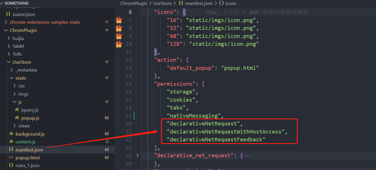The image size is (376, 170).
Task: Click the JSON icon beside suanzi.json
Action: 8,14
